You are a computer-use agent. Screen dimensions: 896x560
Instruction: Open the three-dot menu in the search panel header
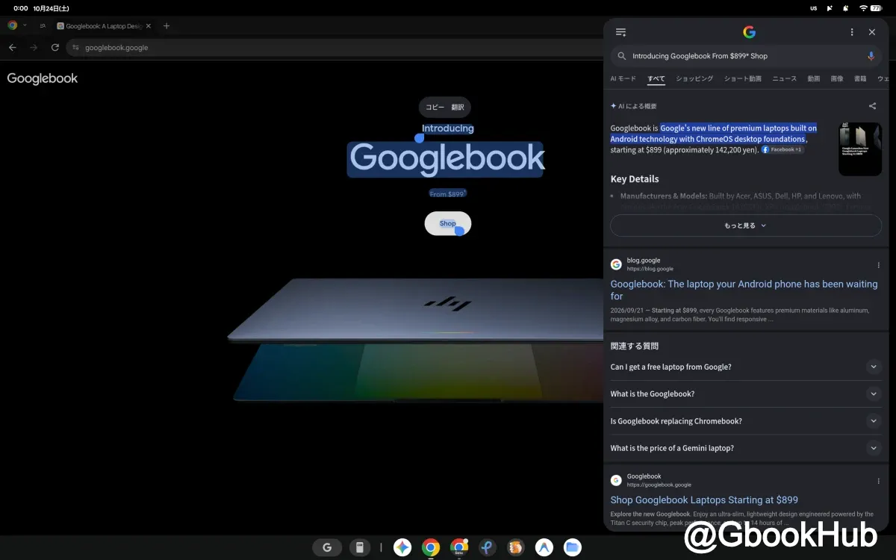[852, 32]
